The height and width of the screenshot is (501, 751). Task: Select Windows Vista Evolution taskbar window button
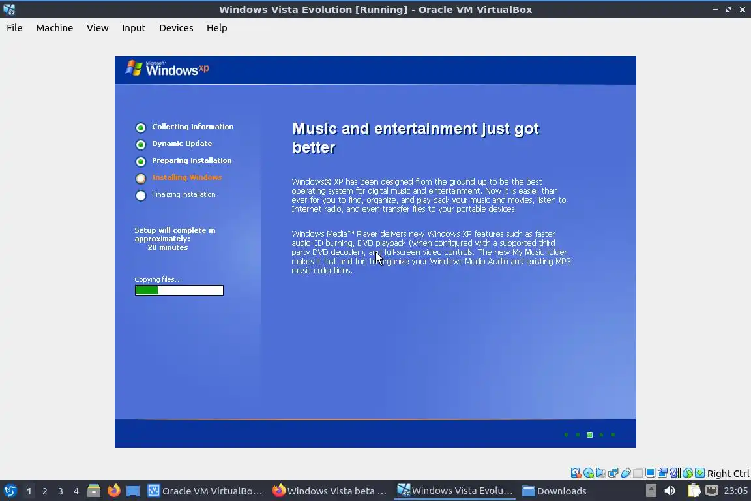(454, 491)
